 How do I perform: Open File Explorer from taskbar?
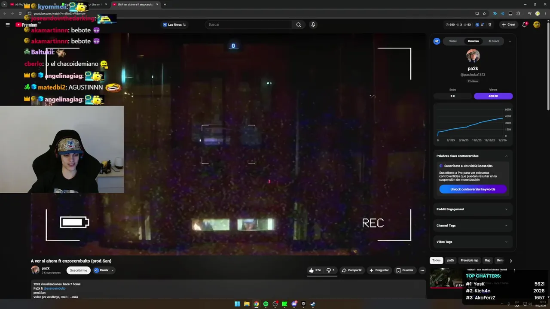point(247,304)
